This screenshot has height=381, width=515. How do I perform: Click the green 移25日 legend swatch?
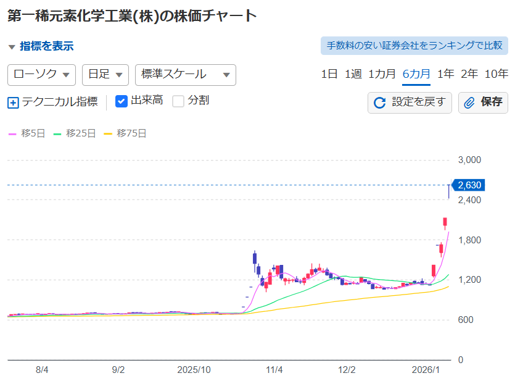tap(59, 133)
